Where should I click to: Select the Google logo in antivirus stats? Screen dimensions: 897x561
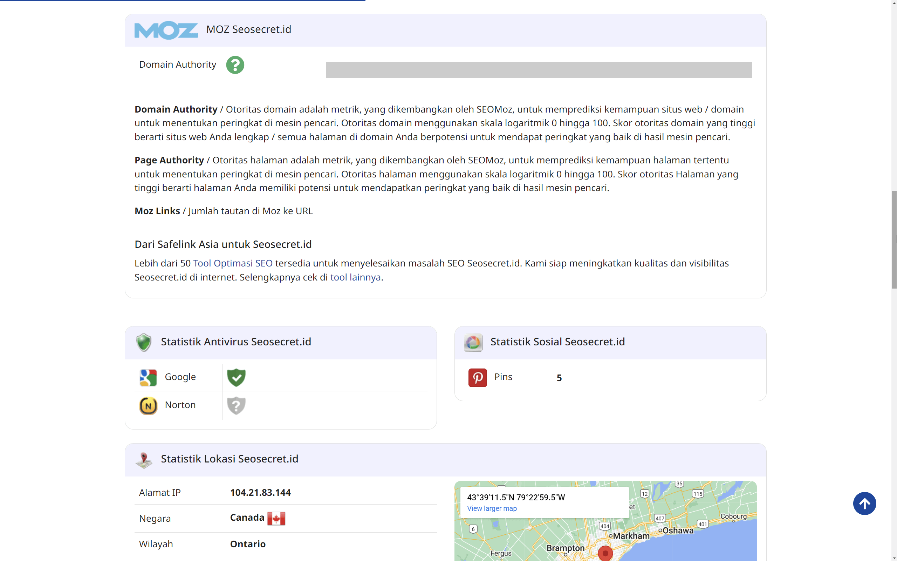pyautogui.click(x=148, y=377)
